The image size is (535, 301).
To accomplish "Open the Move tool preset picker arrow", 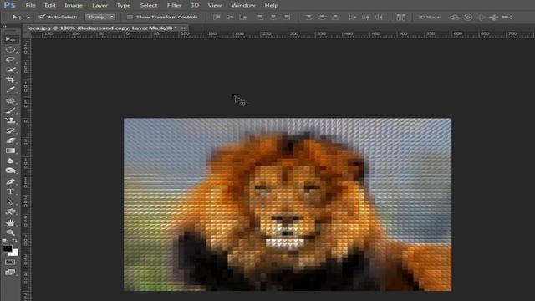I will point(28,17).
